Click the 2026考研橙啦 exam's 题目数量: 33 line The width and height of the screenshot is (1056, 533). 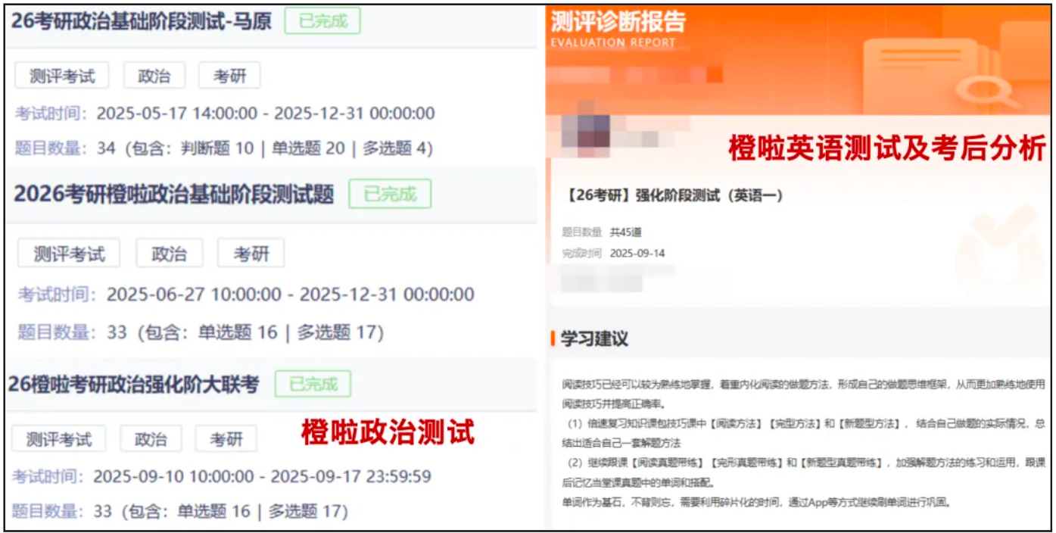pos(201,332)
